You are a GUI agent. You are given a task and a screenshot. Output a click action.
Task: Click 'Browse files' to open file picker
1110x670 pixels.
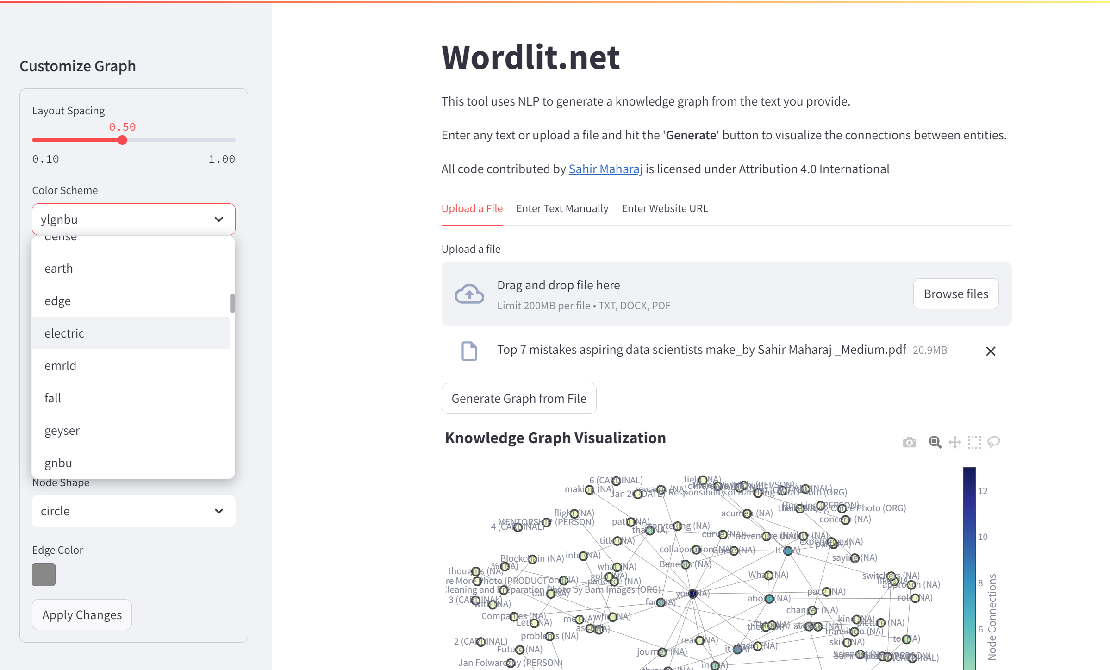click(955, 294)
